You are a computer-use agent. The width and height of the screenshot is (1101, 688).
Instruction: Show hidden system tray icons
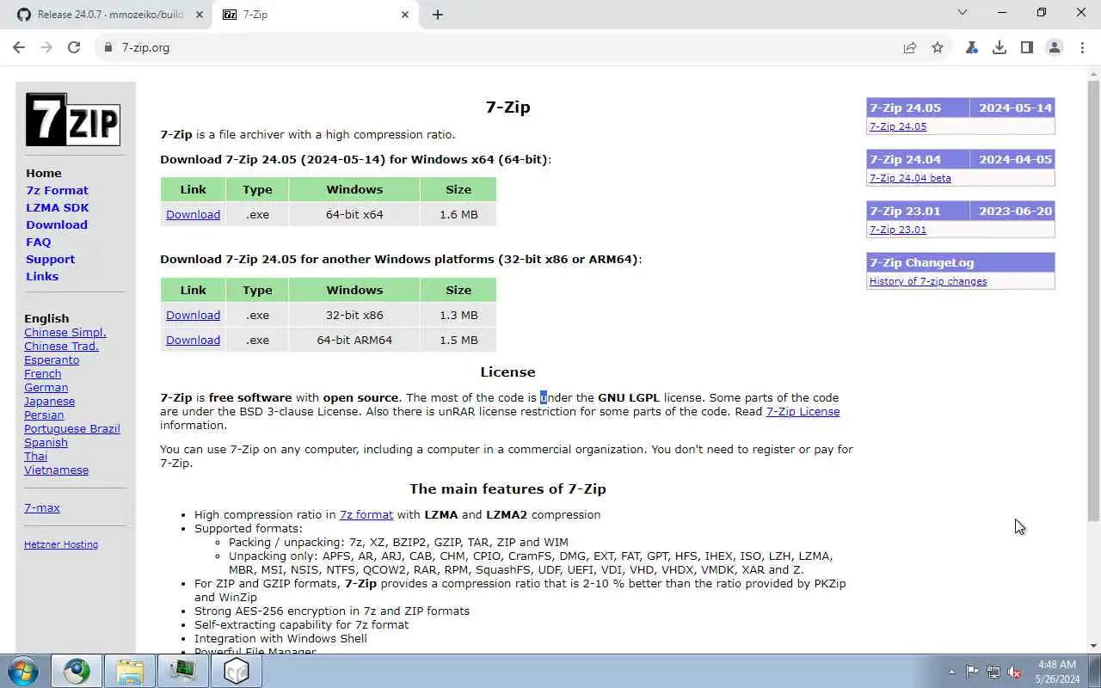[x=951, y=672]
